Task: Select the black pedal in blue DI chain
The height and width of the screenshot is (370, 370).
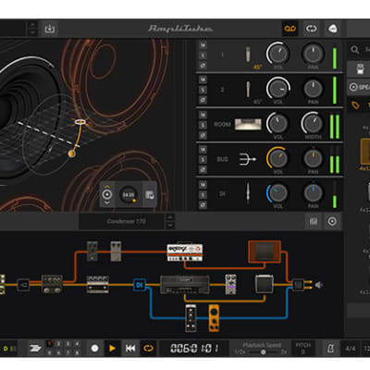Action: click(191, 318)
